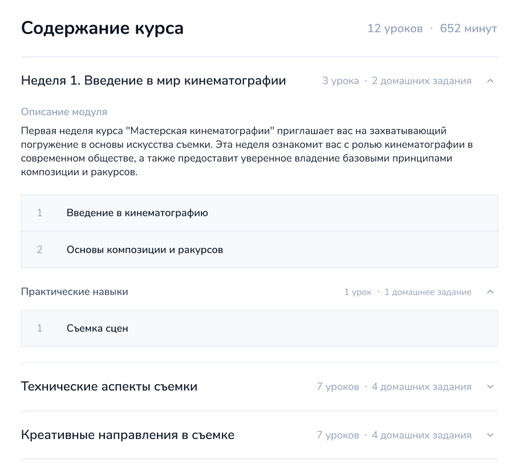Click the Практические навыки subsection title
The width and height of the screenshot is (519, 475).
[75, 292]
